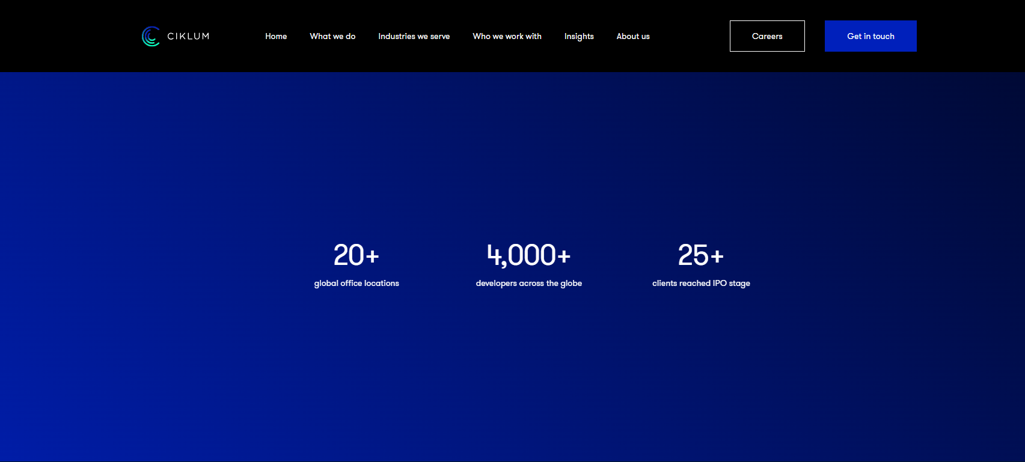The height and width of the screenshot is (462, 1025).
Task: Select Industries we serve in navigation
Action: coord(414,36)
